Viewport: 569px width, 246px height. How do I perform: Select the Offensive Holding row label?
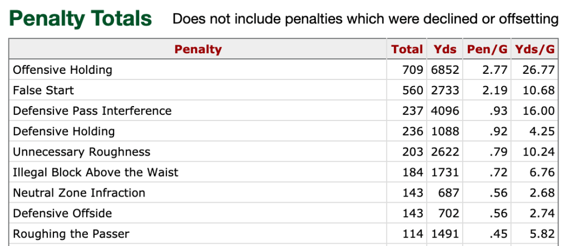pos(62,69)
